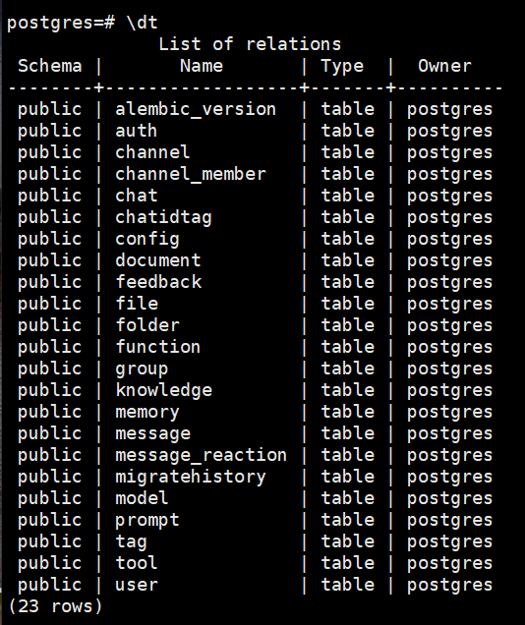Click the prompt table name

[147, 520]
